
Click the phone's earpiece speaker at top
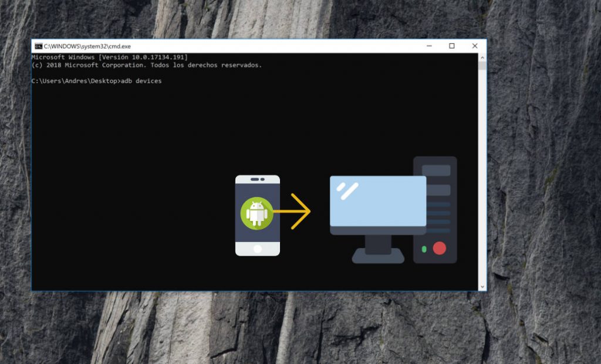(257, 179)
